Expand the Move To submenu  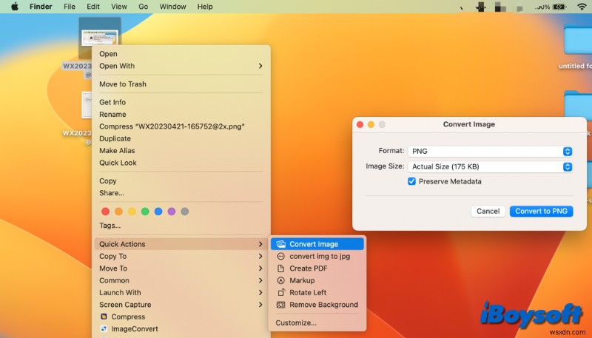point(181,268)
